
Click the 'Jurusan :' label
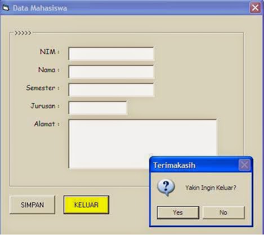pyautogui.click(x=45, y=106)
